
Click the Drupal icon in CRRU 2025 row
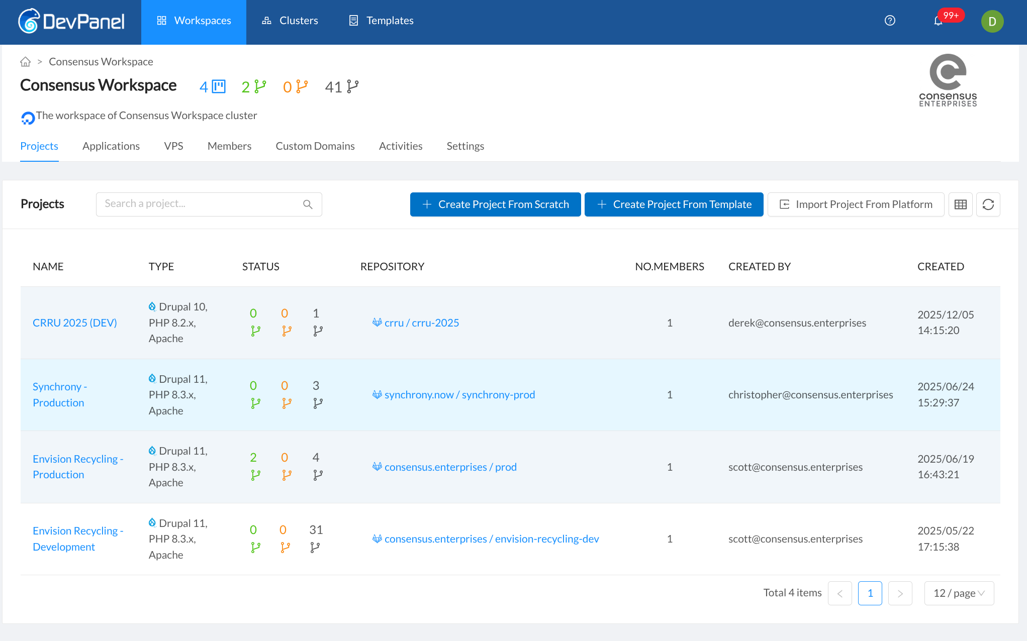[x=152, y=306]
